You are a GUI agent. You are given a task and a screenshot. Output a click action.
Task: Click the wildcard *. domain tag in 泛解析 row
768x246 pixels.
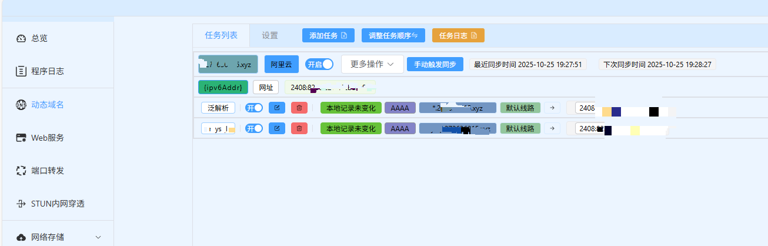pos(458,108)
